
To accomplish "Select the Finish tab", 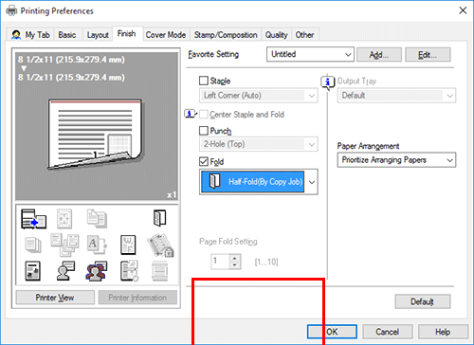I will pos(127,33).
